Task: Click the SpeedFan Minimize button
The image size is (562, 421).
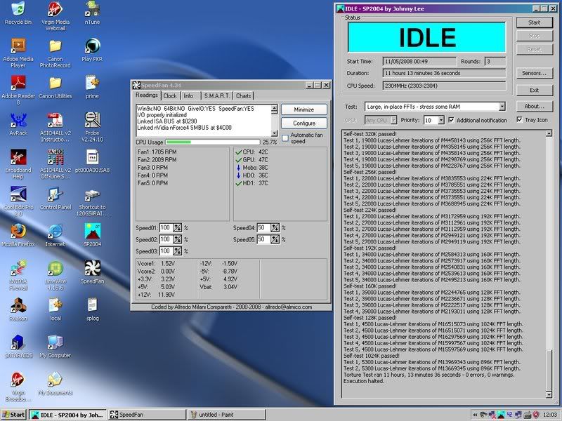Action: [x=304, y=109]
